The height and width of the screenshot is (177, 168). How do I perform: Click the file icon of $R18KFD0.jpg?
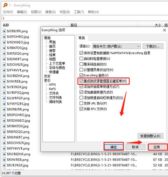coord(4,126)
